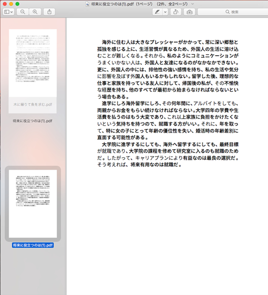This screenshot has width=268, height=295.
Task: Show the markup toolbar toolbox icon
Action: tap(189, 12)
